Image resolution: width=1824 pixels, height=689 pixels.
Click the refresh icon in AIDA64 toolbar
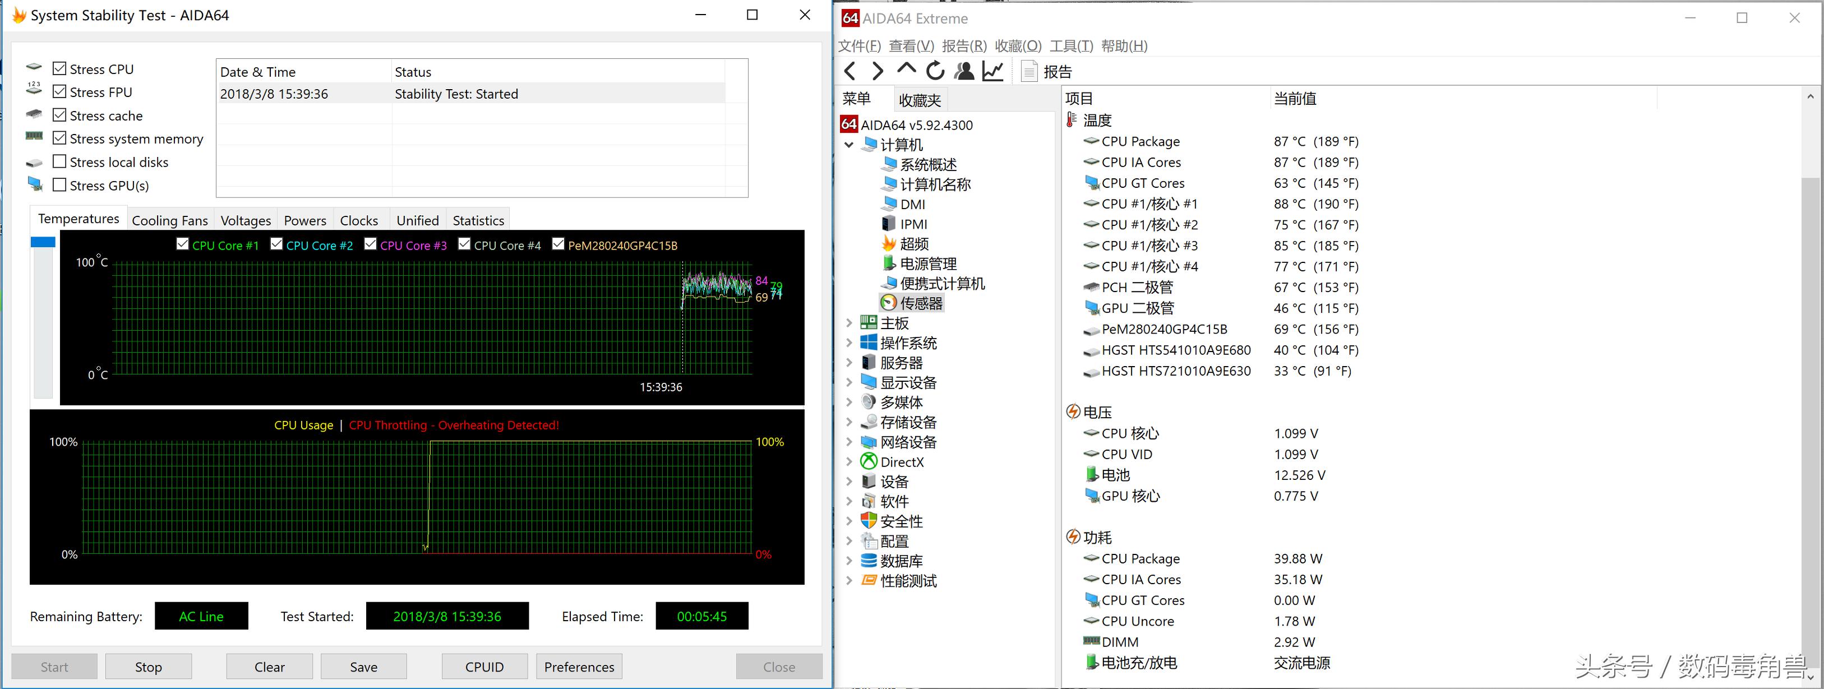click(935, 71)
